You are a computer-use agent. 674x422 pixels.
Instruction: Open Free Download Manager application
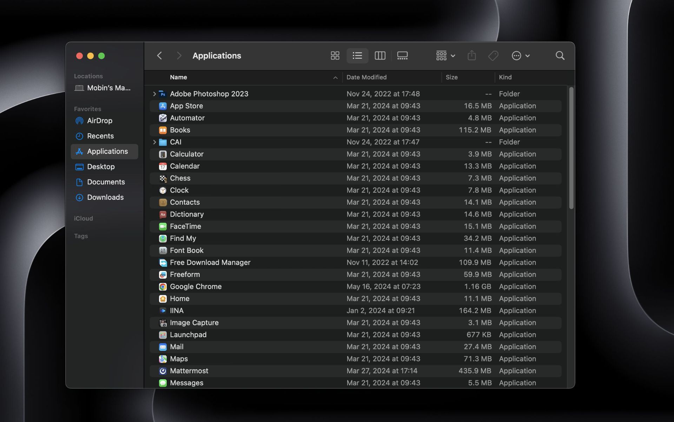(210, 262)
